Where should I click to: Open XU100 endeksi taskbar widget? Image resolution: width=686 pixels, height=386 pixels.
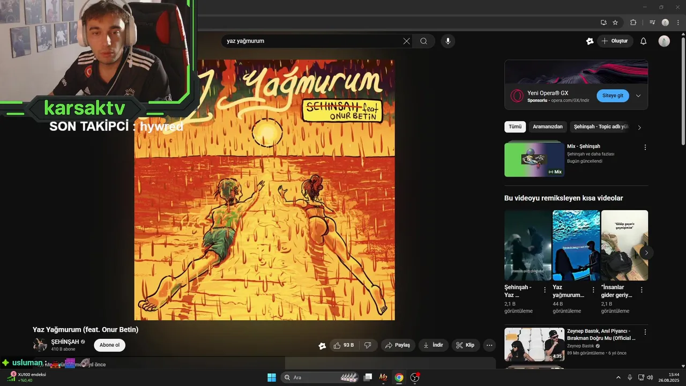pyautogui.click(x=26, y=377)
